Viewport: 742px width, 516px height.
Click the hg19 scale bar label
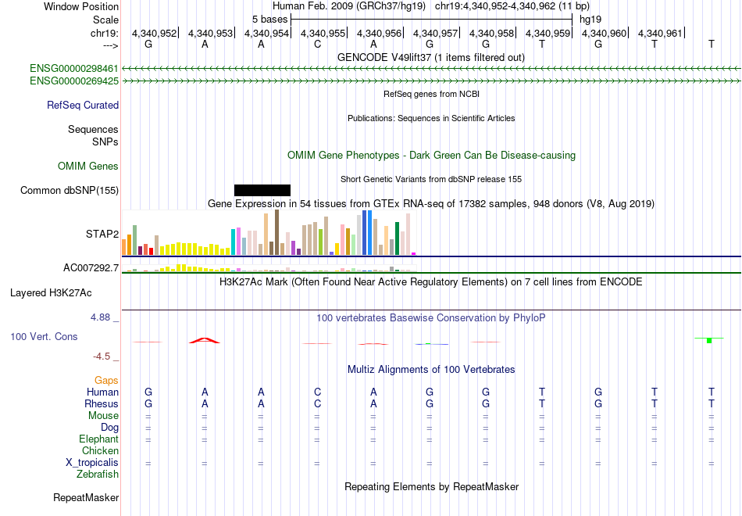(590, 20)
